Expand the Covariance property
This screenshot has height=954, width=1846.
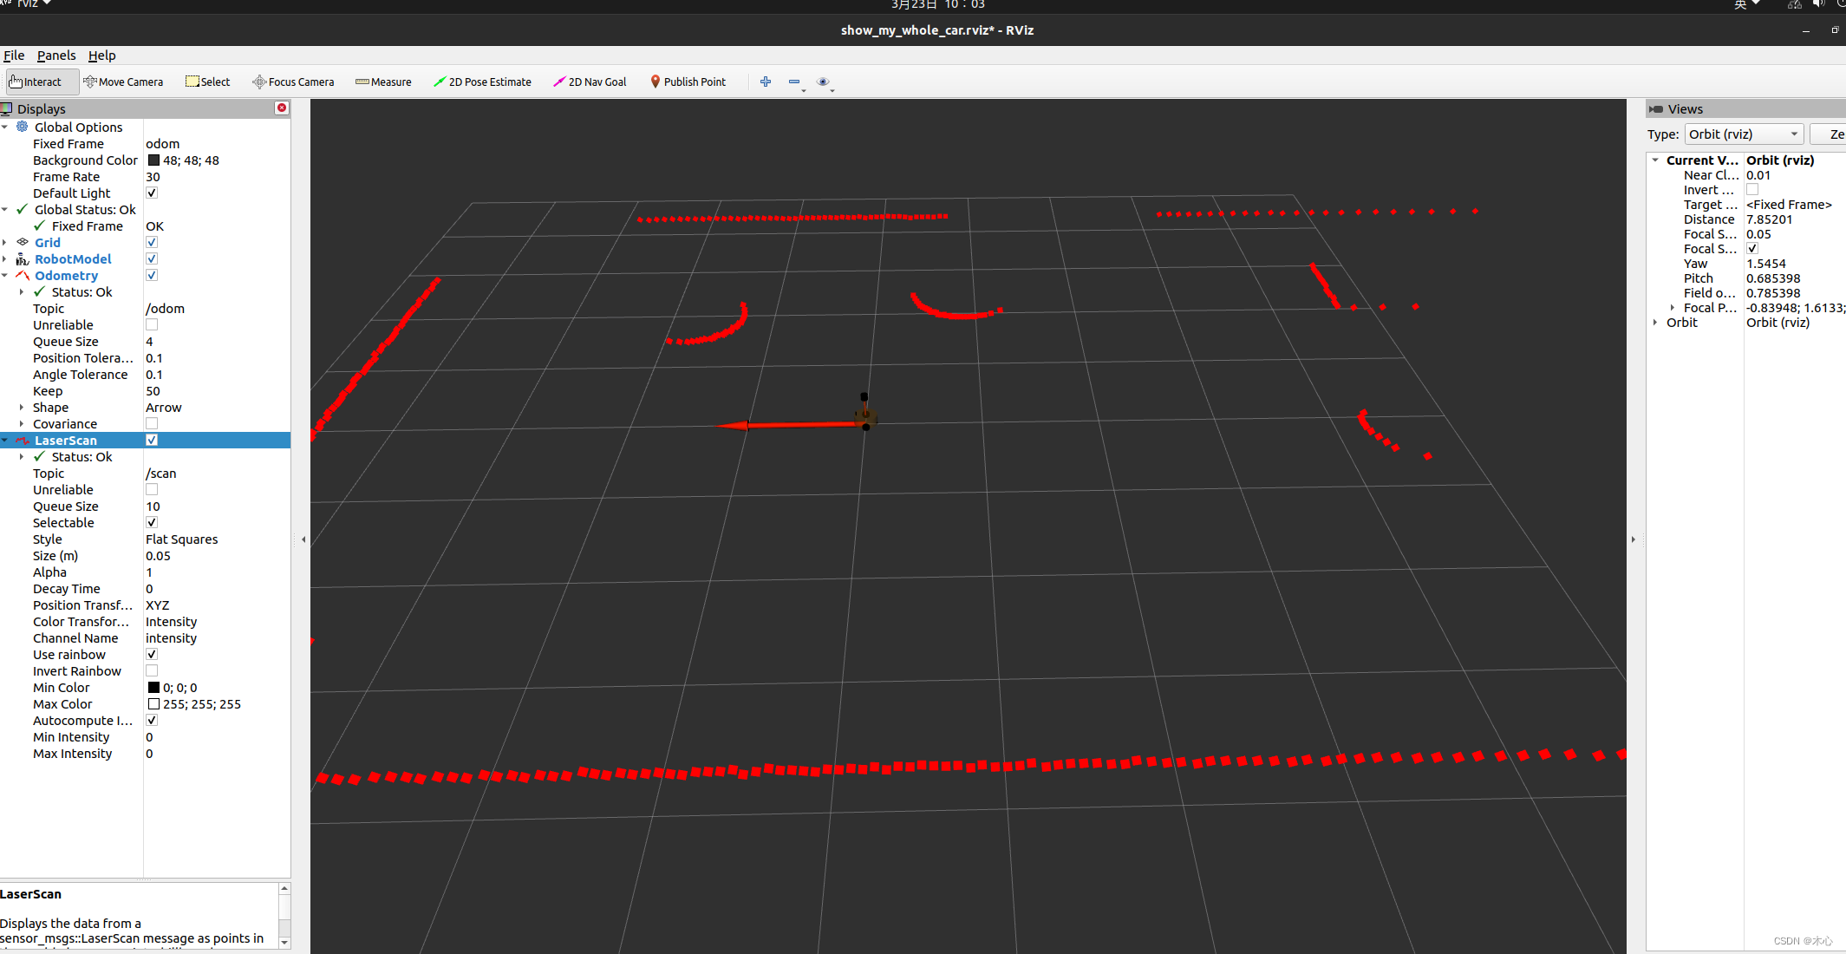(22, 424)
